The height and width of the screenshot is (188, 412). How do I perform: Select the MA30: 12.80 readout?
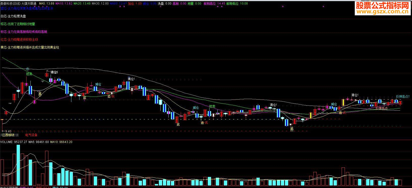100,4
